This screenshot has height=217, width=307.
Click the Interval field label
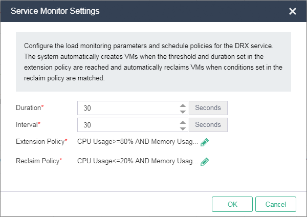[x=28, y=125]
